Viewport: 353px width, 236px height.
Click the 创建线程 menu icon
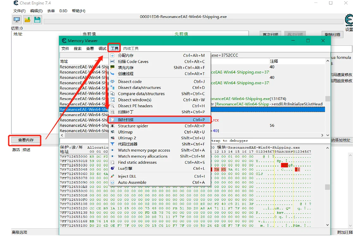coord(113,74)
